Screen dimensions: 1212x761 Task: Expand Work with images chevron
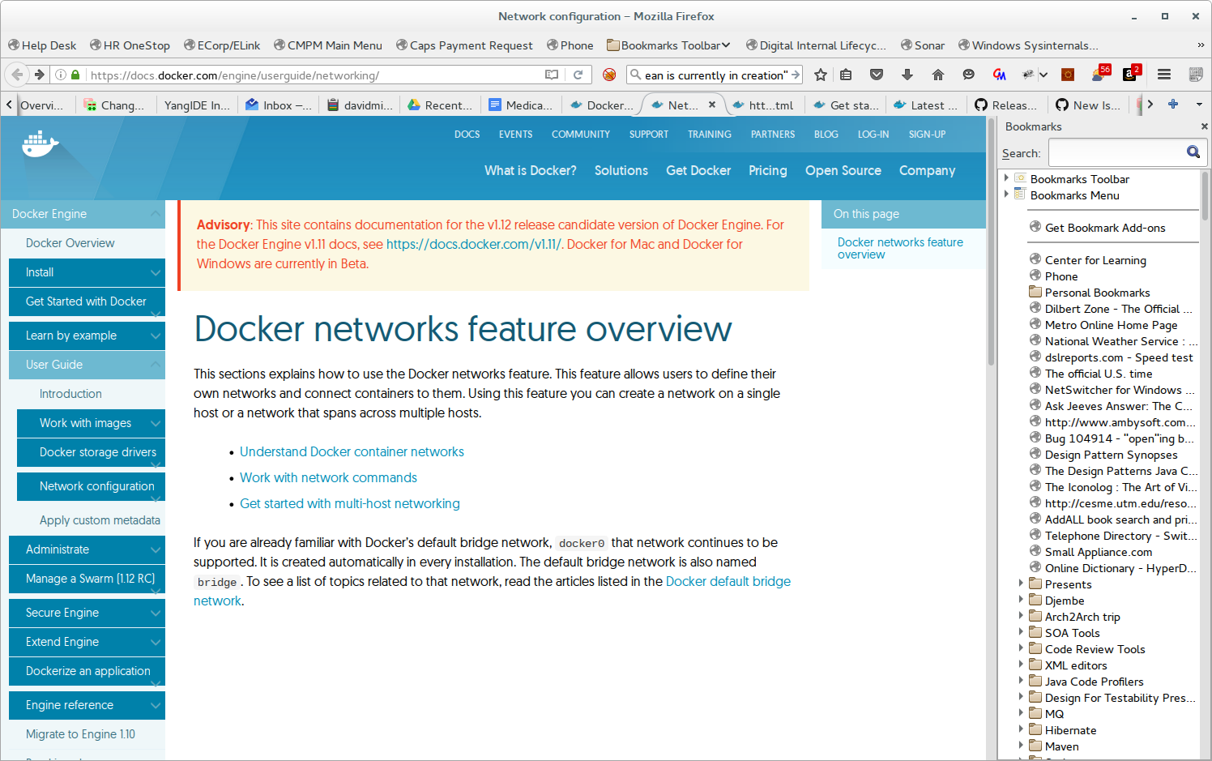(156, 423)
